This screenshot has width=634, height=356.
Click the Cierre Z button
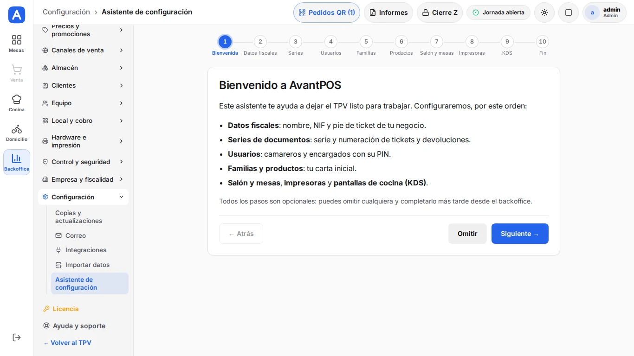(x=440, y=13)
